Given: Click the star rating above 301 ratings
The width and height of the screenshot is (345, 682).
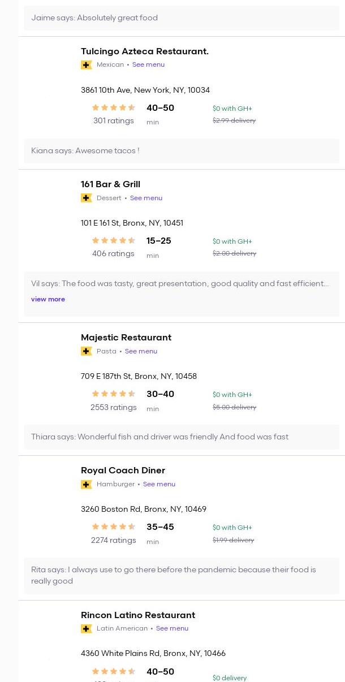Looking at the screenshot, I should pyautogui.click(x=114, y=107).
